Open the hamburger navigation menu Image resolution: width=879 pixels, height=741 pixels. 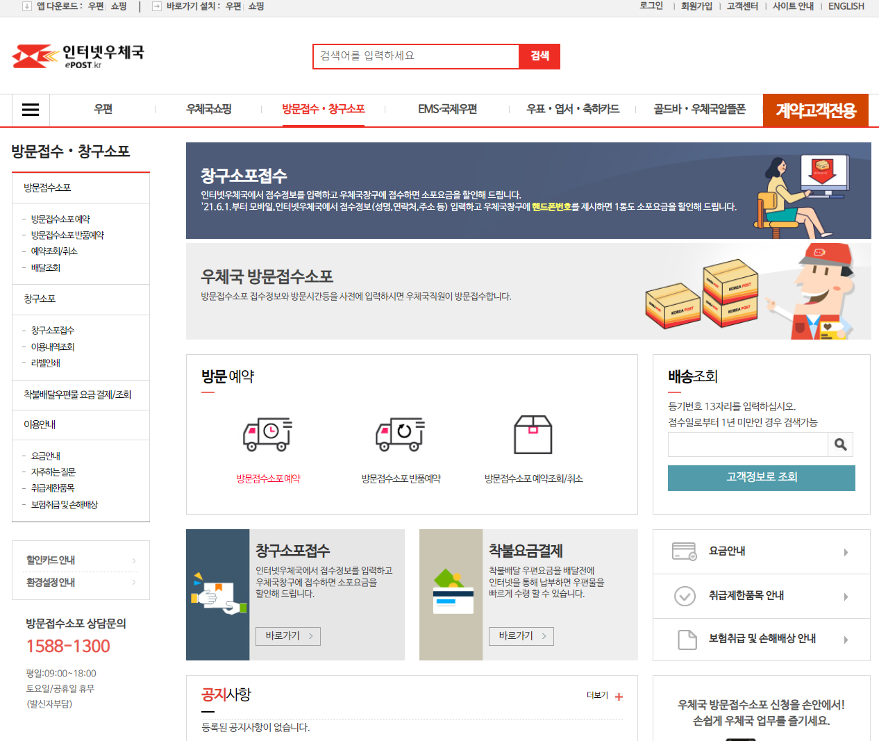30,110
